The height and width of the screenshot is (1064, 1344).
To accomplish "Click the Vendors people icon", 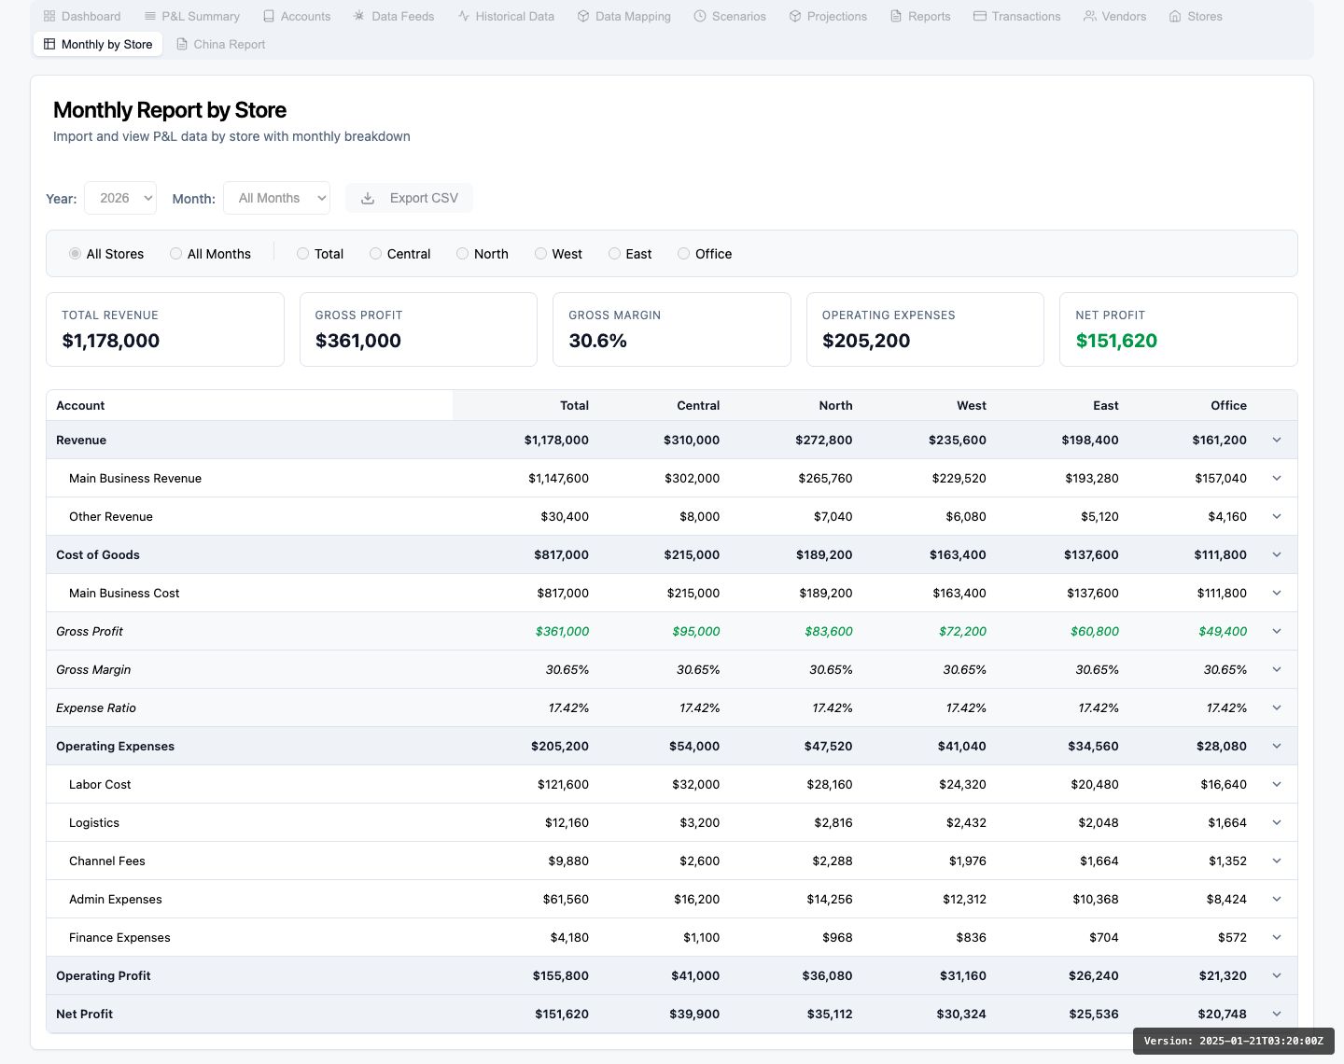I will click(1090, 16).
